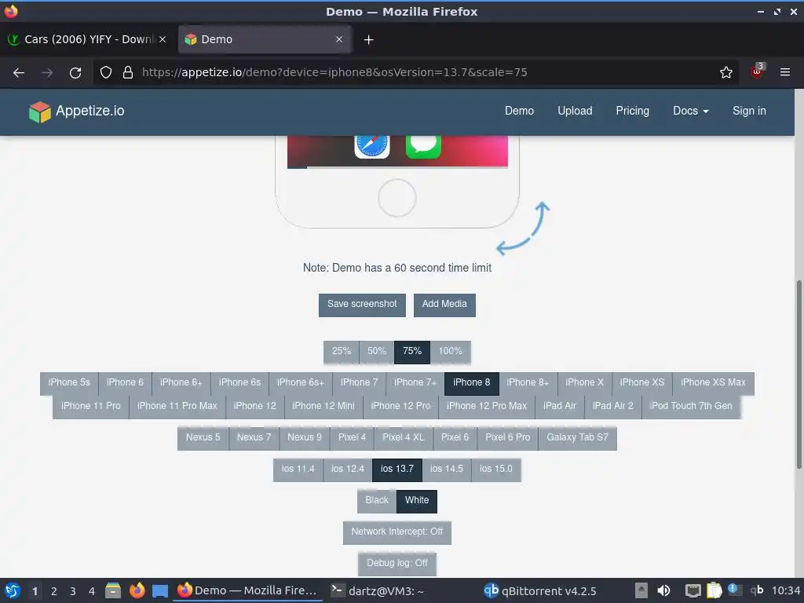Select iPhone XS Max device
This screenshot has height=603, width=804.
713,383
